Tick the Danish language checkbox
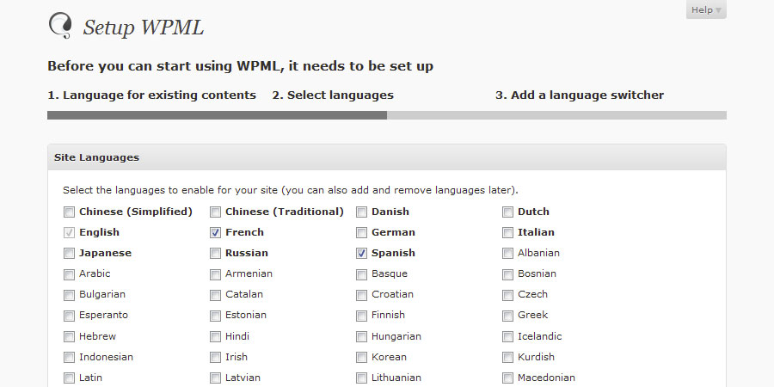Screen dimensions: 774x387 (x=361, y=212)
